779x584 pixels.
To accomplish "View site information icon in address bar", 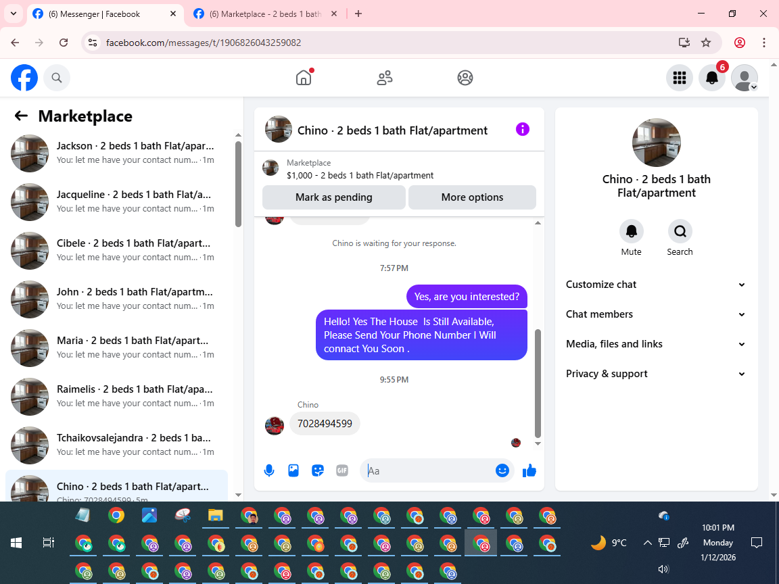I will pyautogui.click(x=93, y=43).
